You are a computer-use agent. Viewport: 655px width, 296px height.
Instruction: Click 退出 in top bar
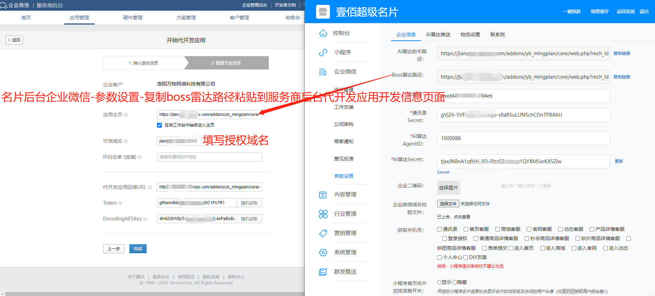[x=644, y=12]
